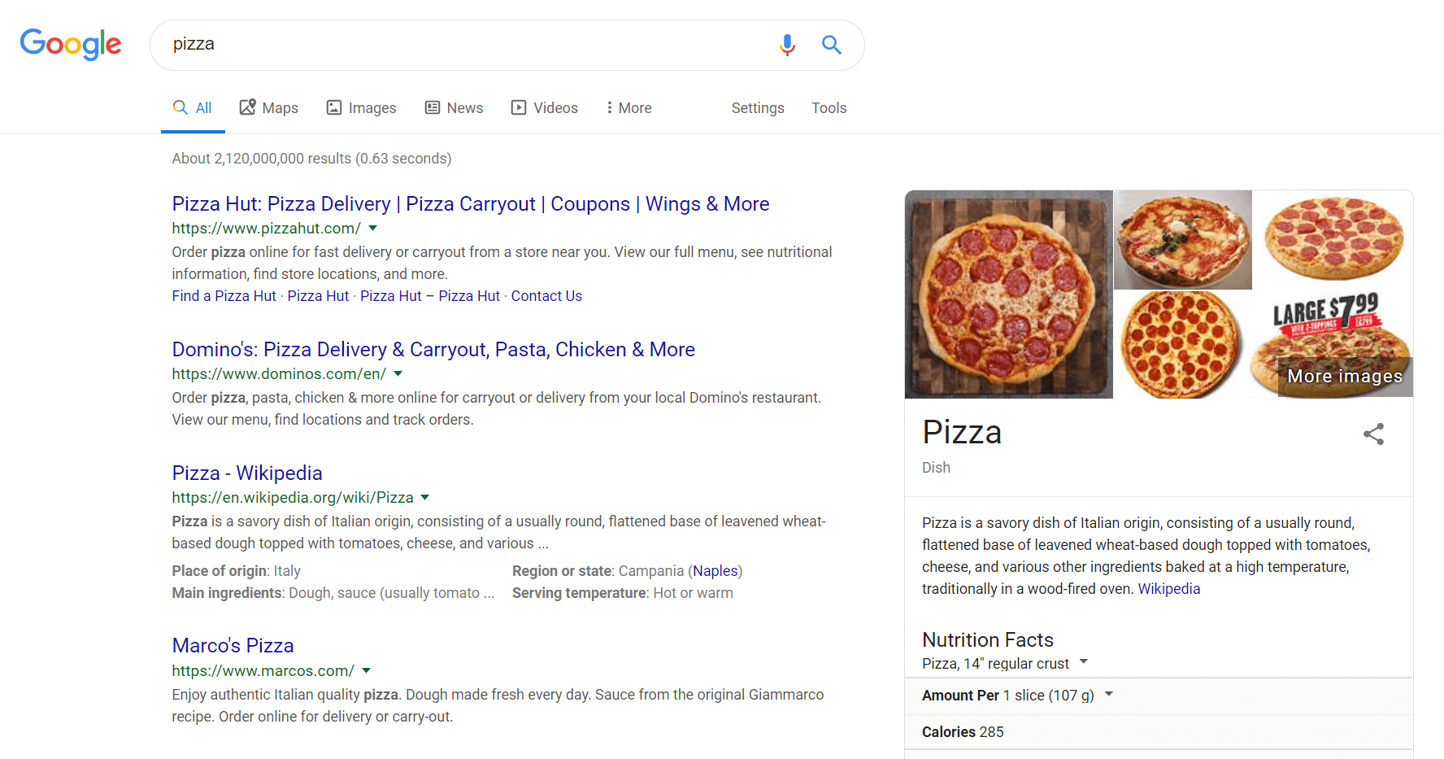Open the More search options menu
1444x759 pixels.
point(628,108)
